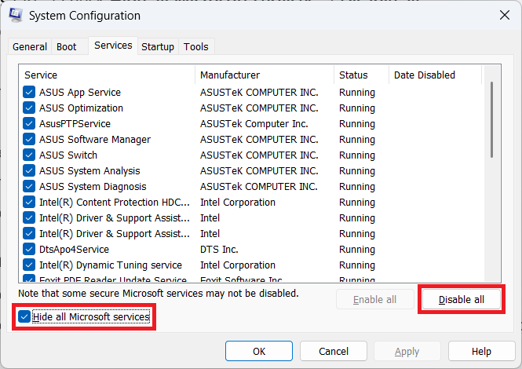Uncheck the ASUS App Service checkbox
The height and width of the screenshot is (369, 522).
point(30,93)
